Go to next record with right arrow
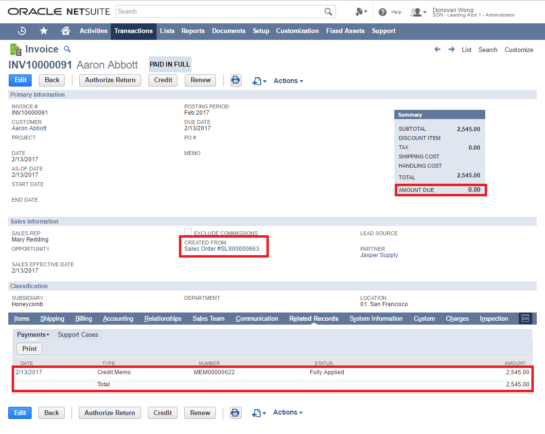The height and width of the screenshot is (434, 545). [452, 50]
